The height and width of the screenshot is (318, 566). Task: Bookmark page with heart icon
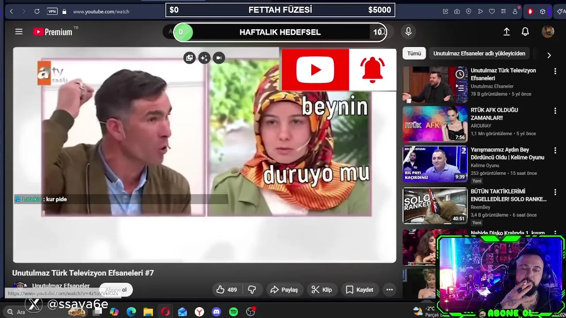492,11
